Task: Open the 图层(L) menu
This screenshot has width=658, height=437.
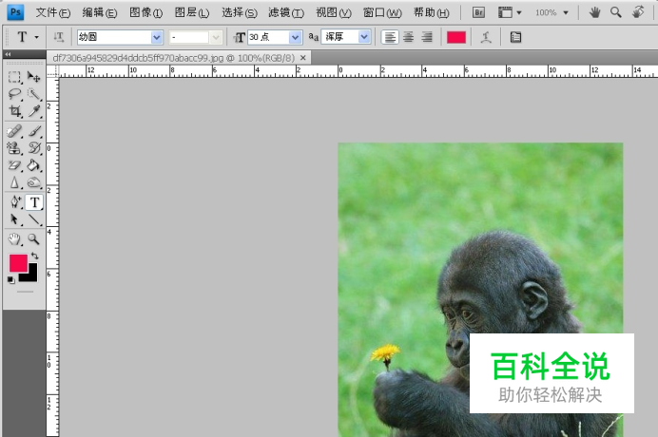Action: (192, 13)
